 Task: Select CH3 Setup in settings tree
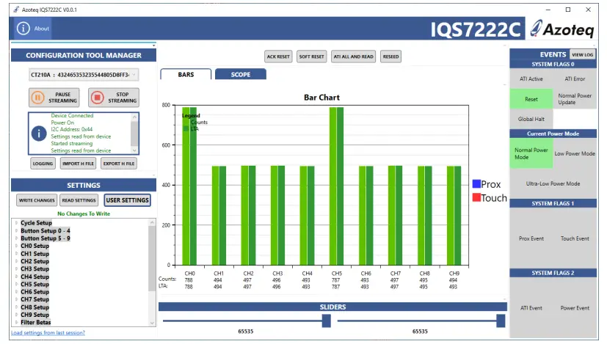(x=34, y=269)
